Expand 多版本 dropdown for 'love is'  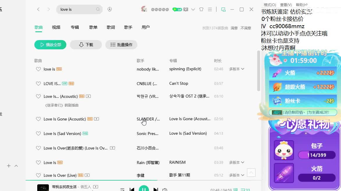pyautogui.click(x=237, y=69)
